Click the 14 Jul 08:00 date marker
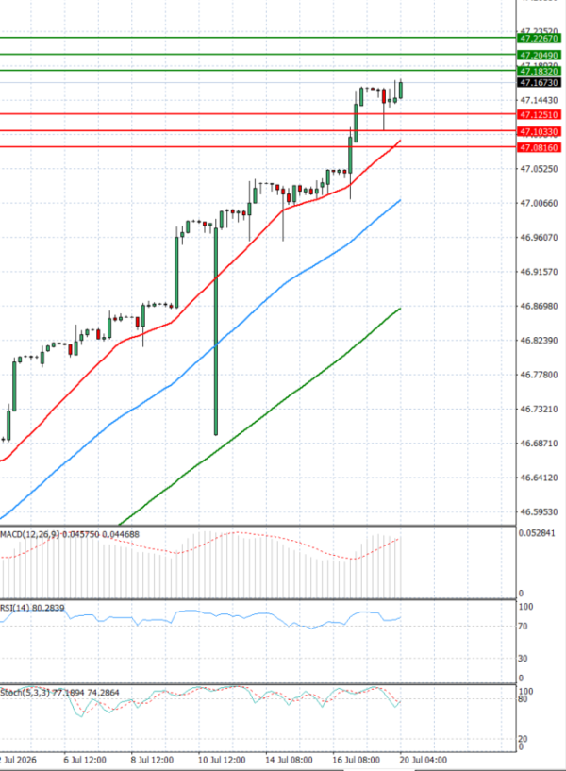 click(x=289, y=760)
